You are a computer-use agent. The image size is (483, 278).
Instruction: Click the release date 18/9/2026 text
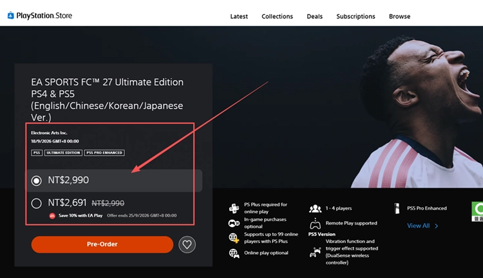(55, 141)
